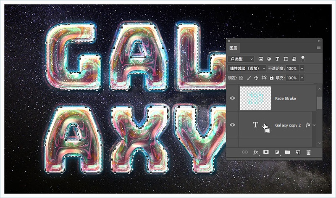Click the pixel layer filter icon
The height and width of the screenshot is (198, 336).
coord(261,59)
